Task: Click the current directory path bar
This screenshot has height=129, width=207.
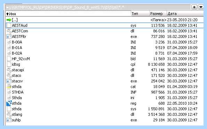Action: pyautogui.click(x=98, y=7)
